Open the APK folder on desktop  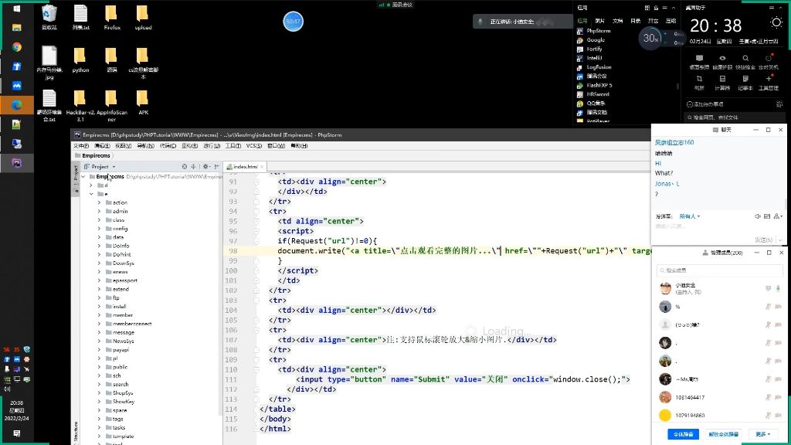pos(143,103)
